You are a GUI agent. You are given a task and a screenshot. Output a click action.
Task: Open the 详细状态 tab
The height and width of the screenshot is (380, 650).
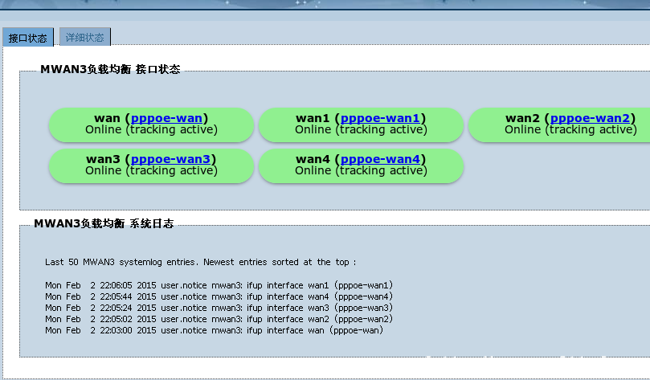click(x=84, y=38)
